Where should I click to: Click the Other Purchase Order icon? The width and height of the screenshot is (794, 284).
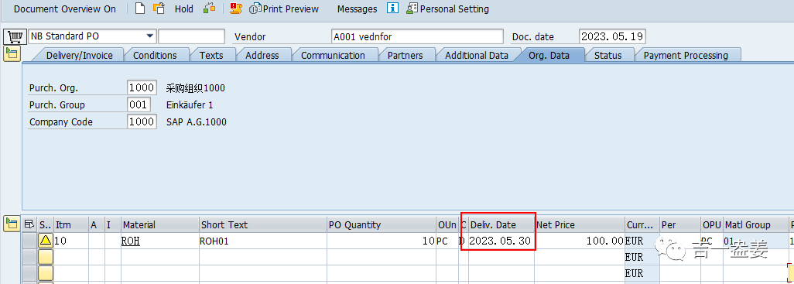[159, 9]
